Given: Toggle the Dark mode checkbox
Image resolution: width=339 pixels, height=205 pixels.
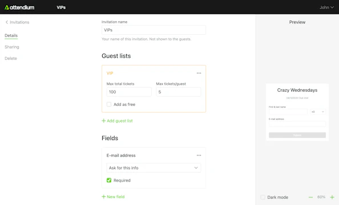Looking at the screenshot, I should click(x=263, y=197).
